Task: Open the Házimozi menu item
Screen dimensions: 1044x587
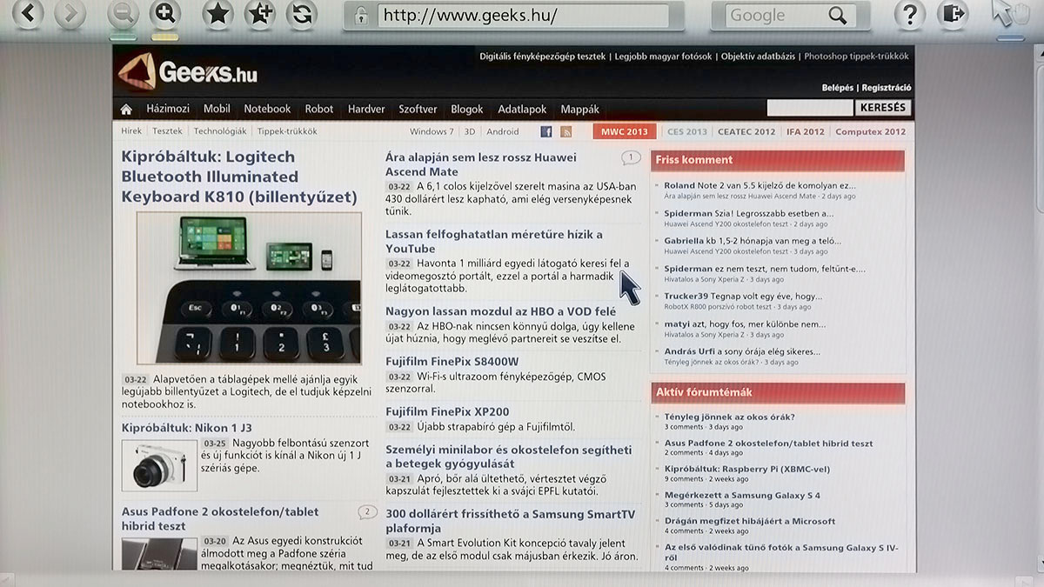Action: click(168, 110)
